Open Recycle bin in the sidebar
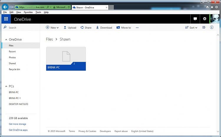The image size is (221, 137). (x=14, y=69)
